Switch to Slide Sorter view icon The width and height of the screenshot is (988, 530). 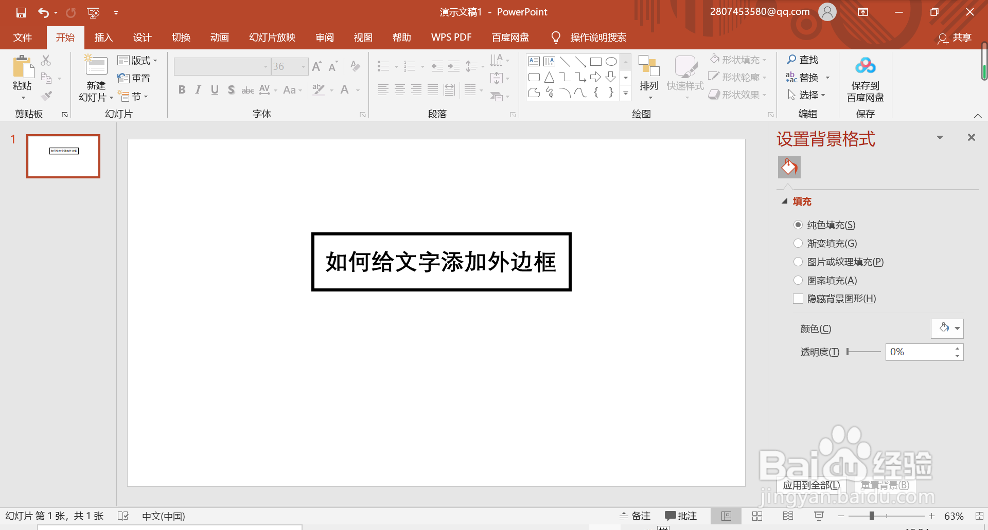click(757, 516)
